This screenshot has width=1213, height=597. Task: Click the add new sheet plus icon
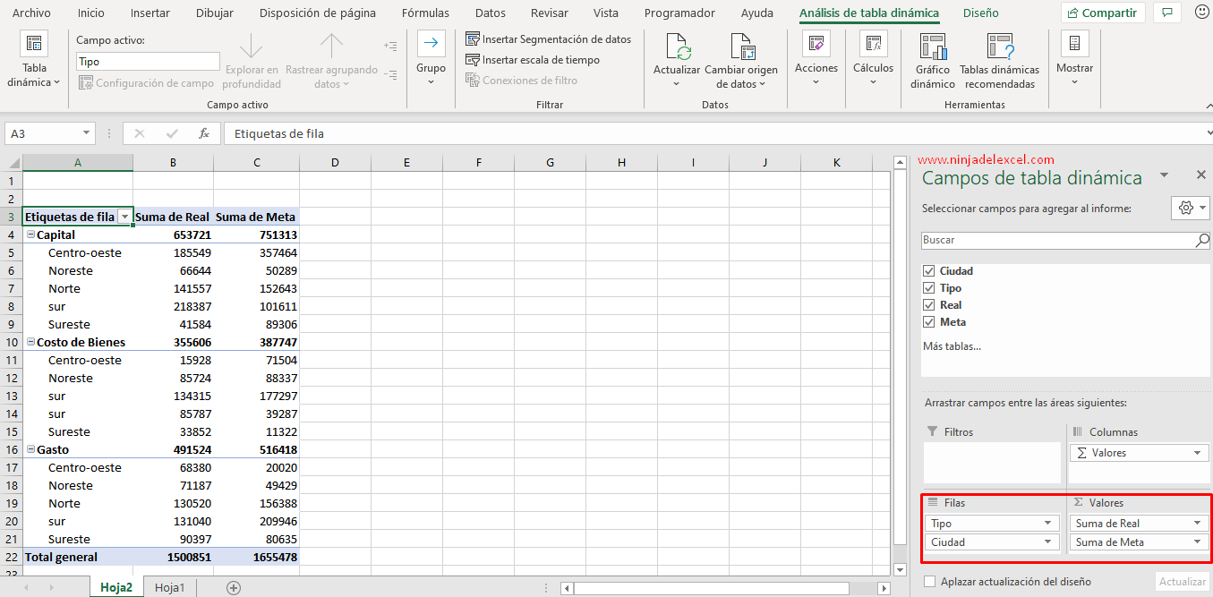coord(234,588)
